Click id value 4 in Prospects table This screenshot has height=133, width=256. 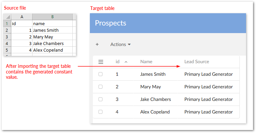[x=117, y=112]
